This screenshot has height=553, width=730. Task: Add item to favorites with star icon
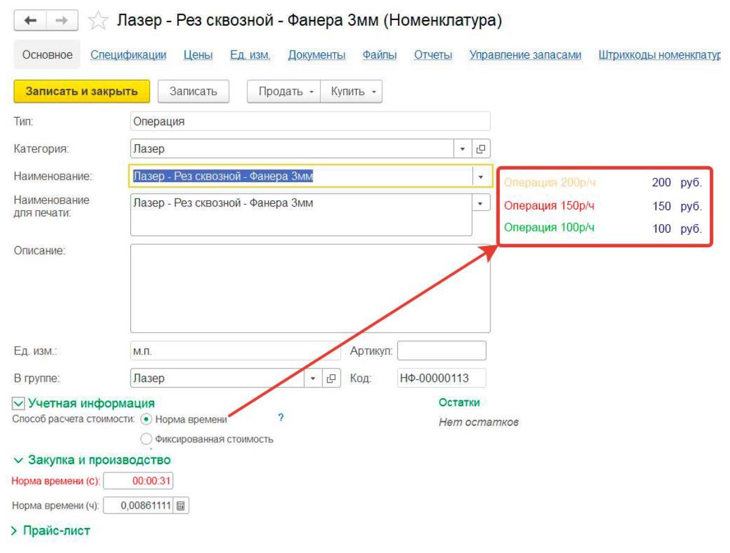[96, 22]
